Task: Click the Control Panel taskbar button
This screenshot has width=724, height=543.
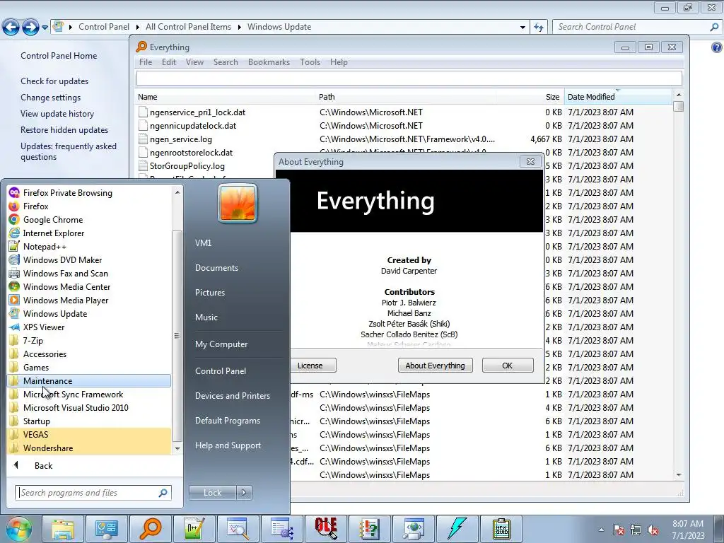Action: [107, 529]
